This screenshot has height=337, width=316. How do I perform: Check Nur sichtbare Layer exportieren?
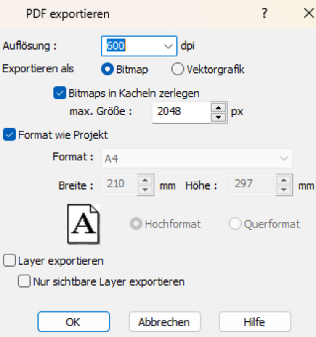pyautogui.click(x=24, y=281)
